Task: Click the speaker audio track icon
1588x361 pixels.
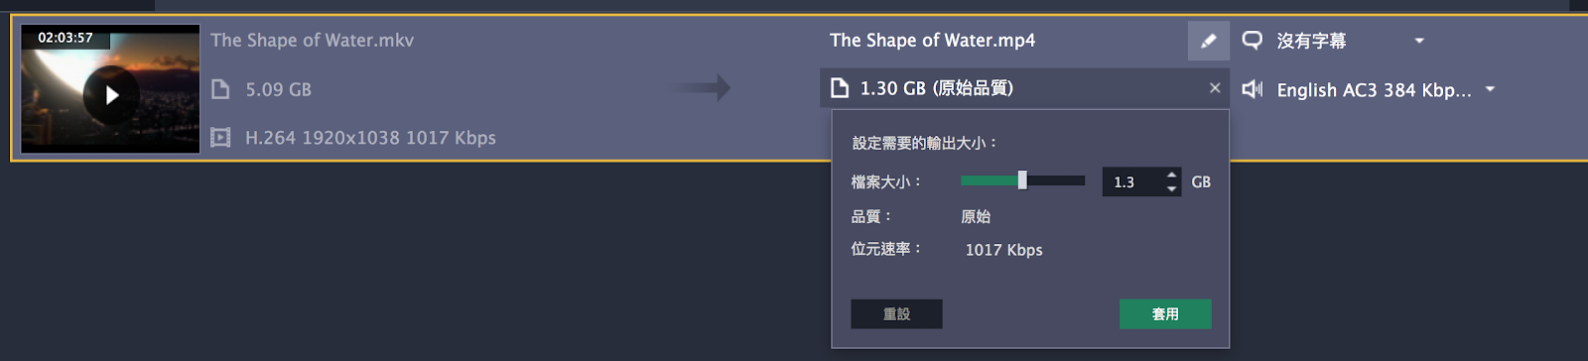Action: point(1253,89)
